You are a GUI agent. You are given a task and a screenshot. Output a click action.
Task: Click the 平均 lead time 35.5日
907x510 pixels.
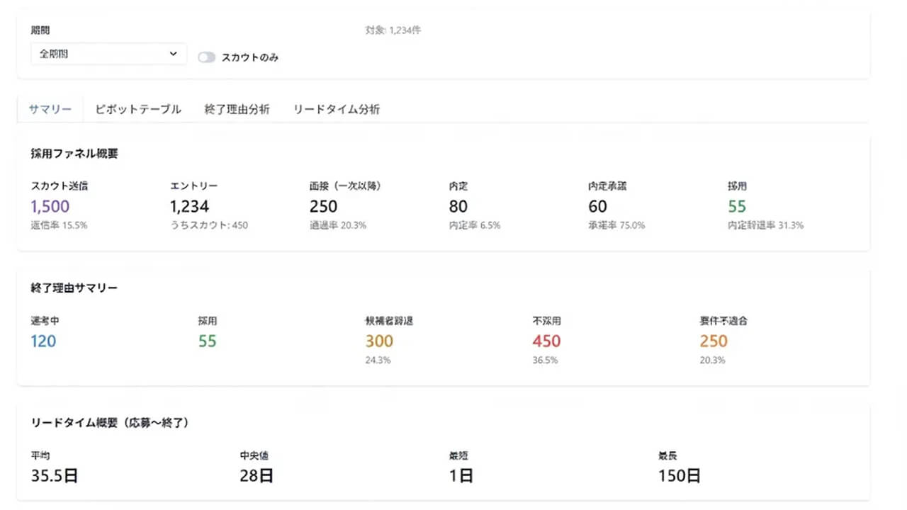[55, 475]
